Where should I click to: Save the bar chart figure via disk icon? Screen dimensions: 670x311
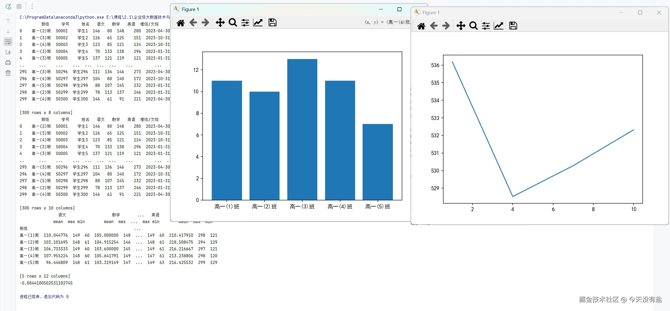pos(272,23)
